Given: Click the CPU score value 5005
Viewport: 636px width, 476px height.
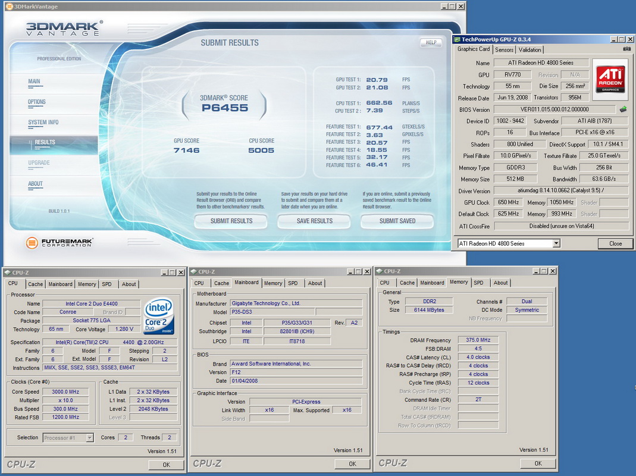Looking at the screenshot, I should [x=261, y=150].
